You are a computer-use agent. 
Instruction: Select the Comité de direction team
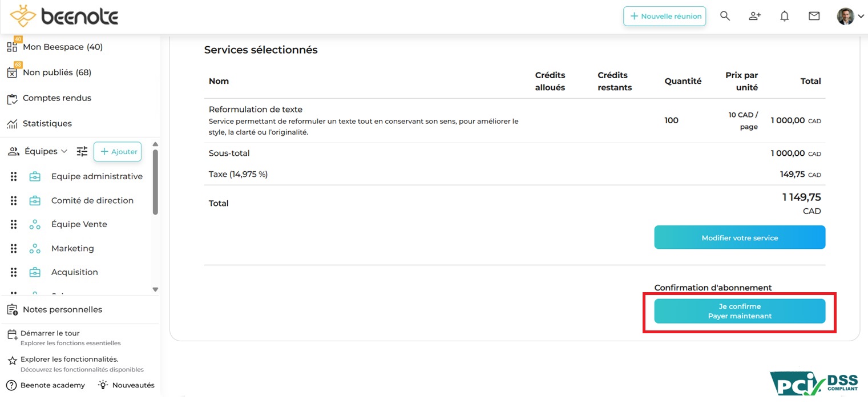coord(92,200)
